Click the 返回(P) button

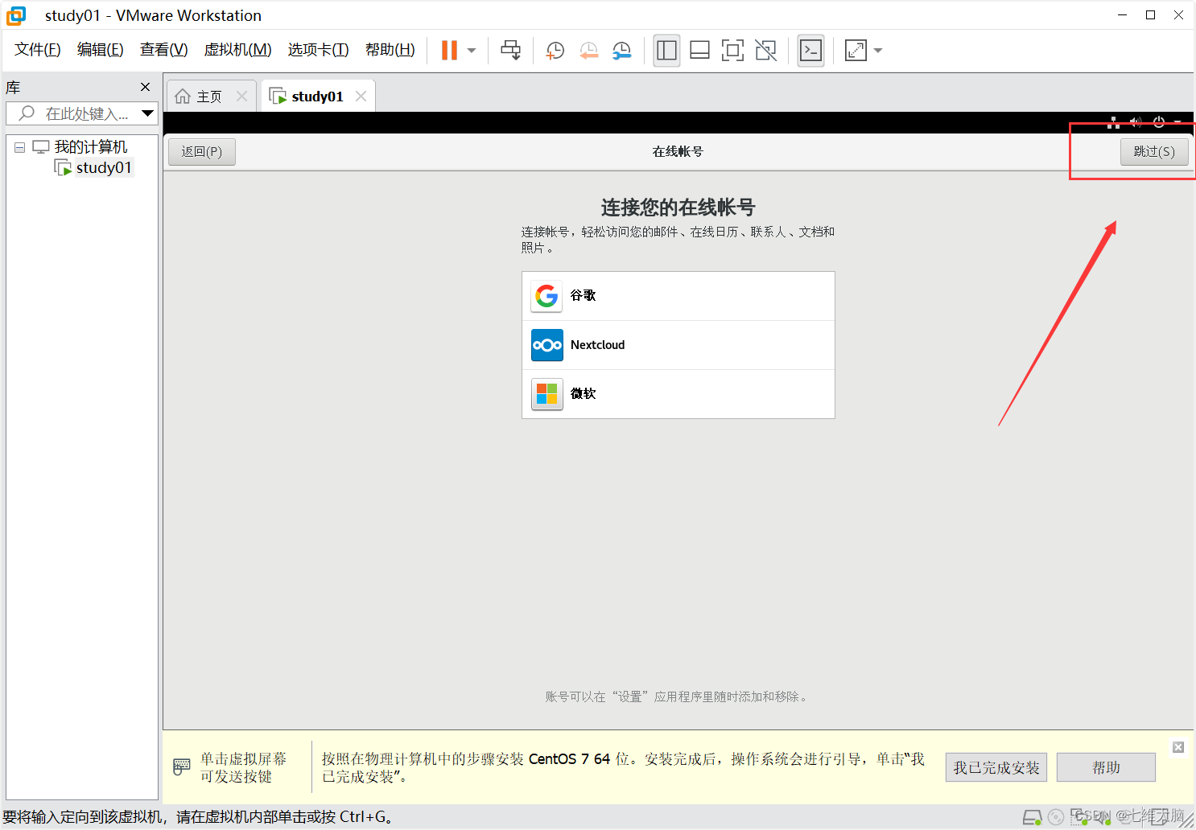tap(201, 151)
